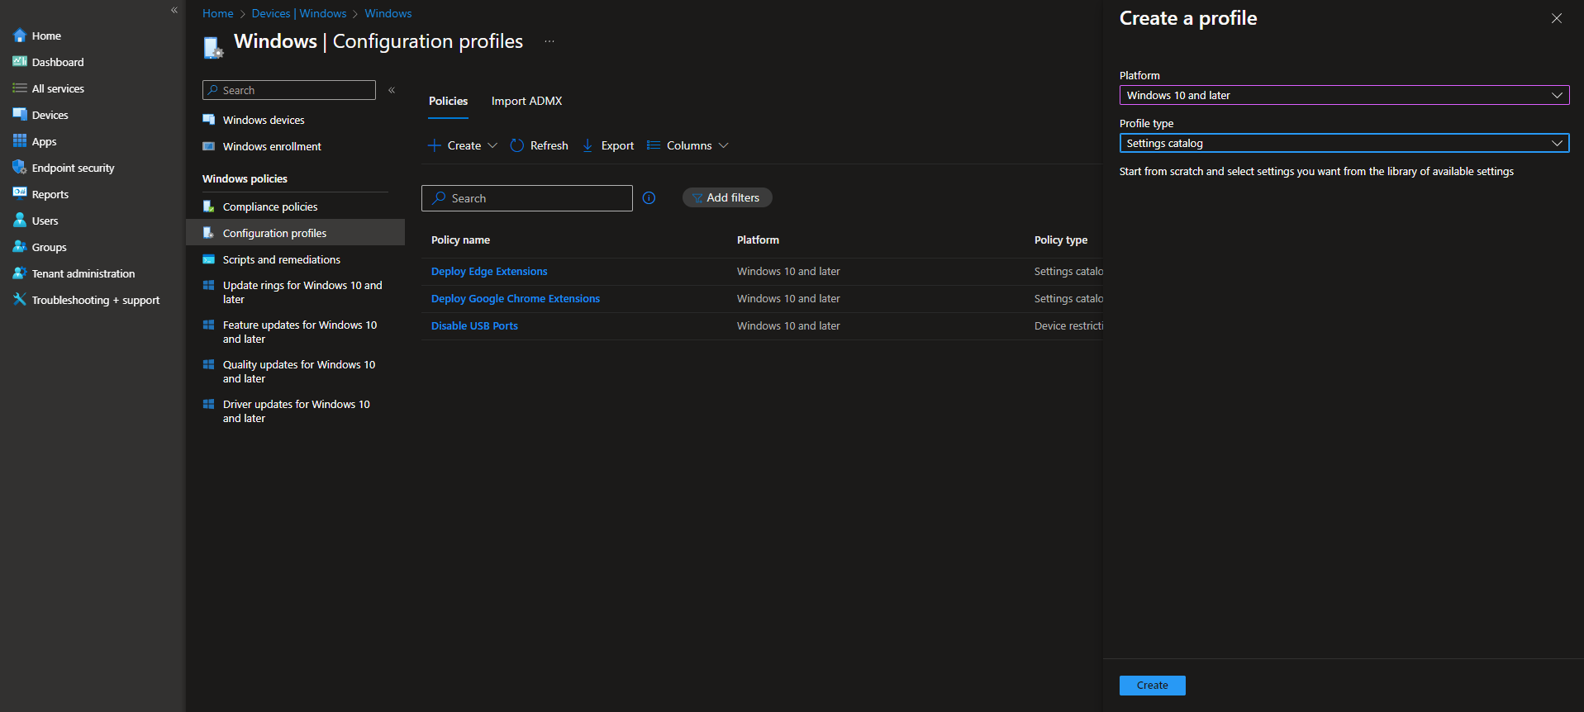Click the submenu Search field
The height and width of the screenshot is (712, 1584).
[x=289, y=90]
